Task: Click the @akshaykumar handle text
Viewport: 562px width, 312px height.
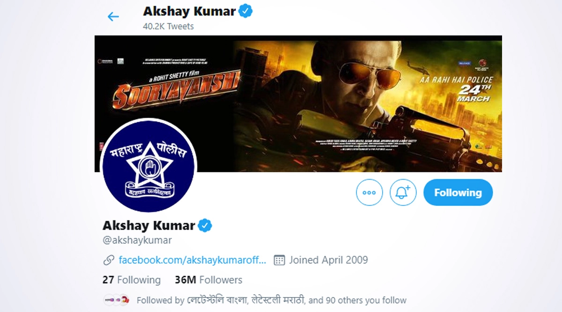Action: [x=137, y=240]
